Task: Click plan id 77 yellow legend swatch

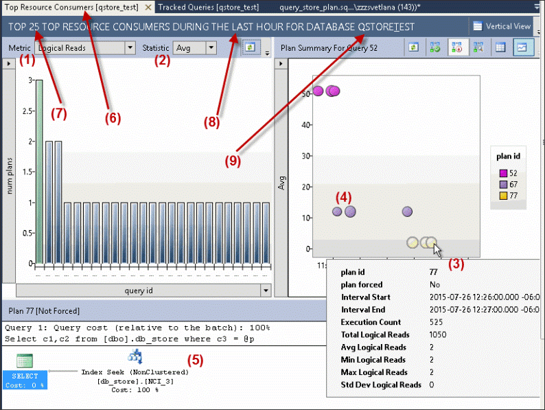Action: [503, 196]
